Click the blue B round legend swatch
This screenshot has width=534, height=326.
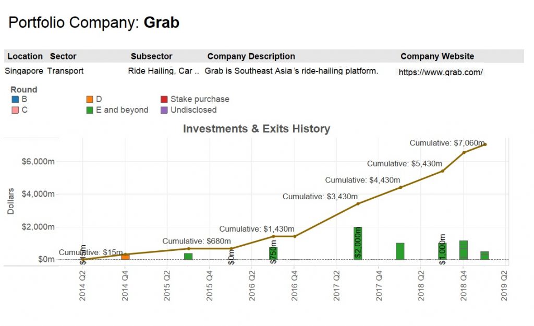tap(15, 99)
